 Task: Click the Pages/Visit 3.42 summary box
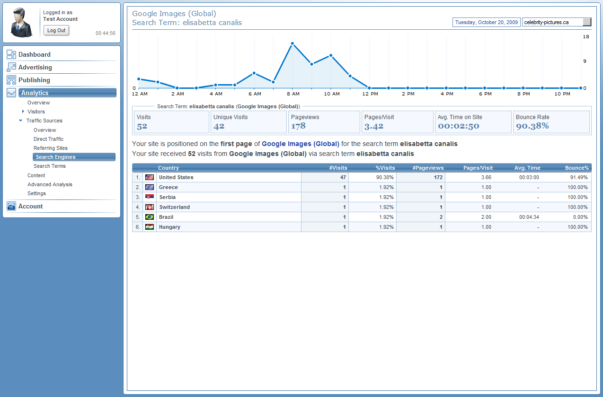pyautogui.click(x=397, y=122)
